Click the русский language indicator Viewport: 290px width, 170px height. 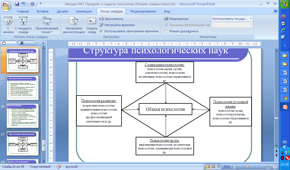(x=72, y=167)
